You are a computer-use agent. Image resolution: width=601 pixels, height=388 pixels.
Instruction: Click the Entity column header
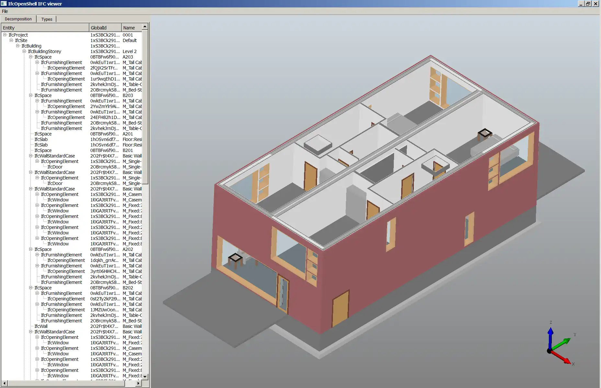pos(45,28)
